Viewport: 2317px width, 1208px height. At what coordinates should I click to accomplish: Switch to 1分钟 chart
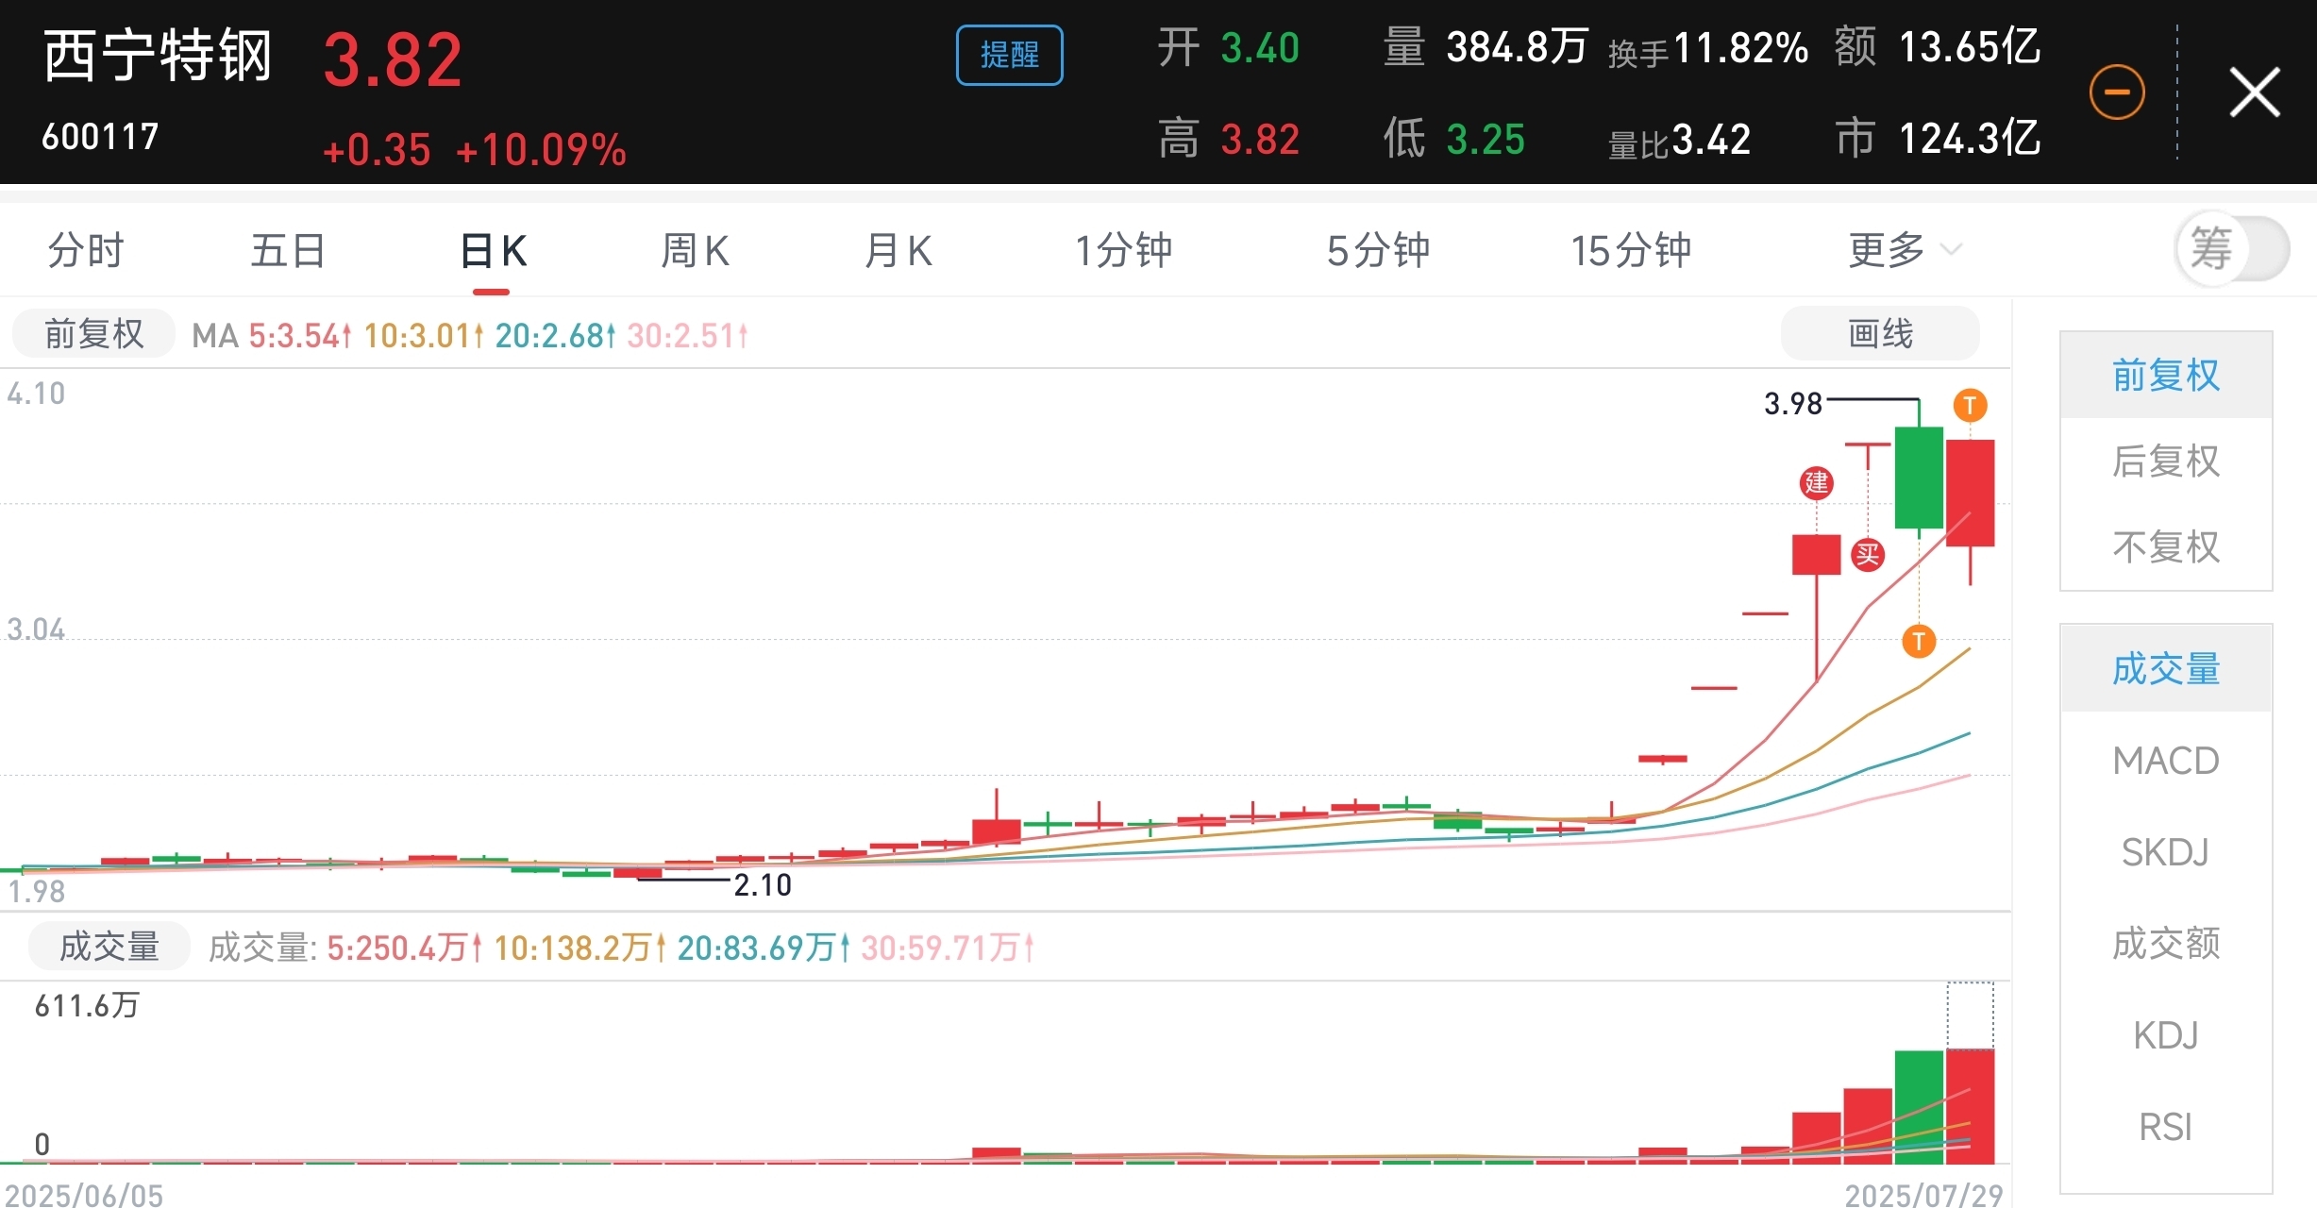point(1123,251)
